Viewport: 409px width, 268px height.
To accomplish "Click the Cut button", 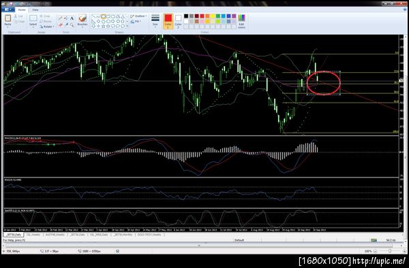I will tap(19, 16).
